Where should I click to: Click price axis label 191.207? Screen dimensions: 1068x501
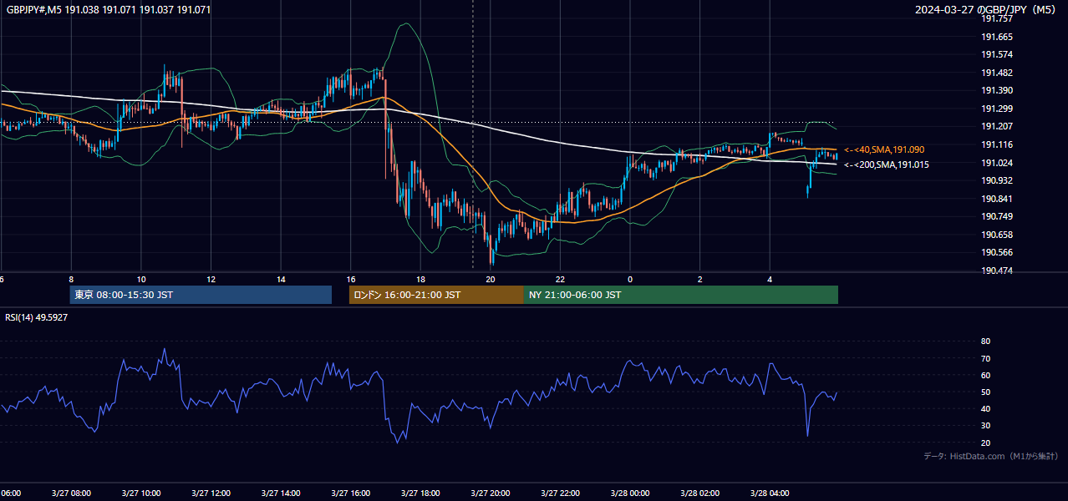pos(996,126)
